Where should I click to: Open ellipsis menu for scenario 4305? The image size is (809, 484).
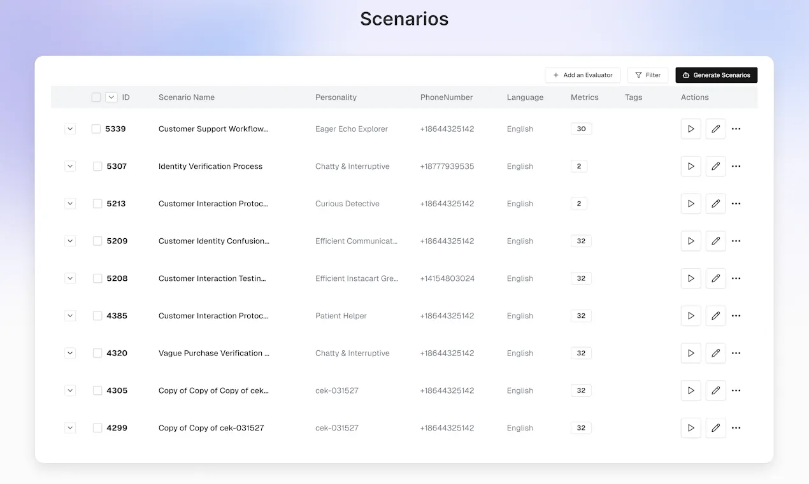pyautogui.click(x=736, y=390)
